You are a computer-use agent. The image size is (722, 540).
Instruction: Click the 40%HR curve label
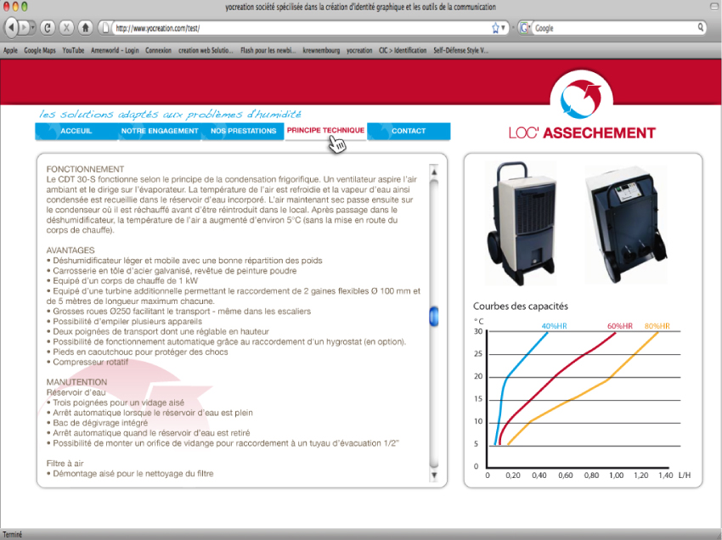554,326
